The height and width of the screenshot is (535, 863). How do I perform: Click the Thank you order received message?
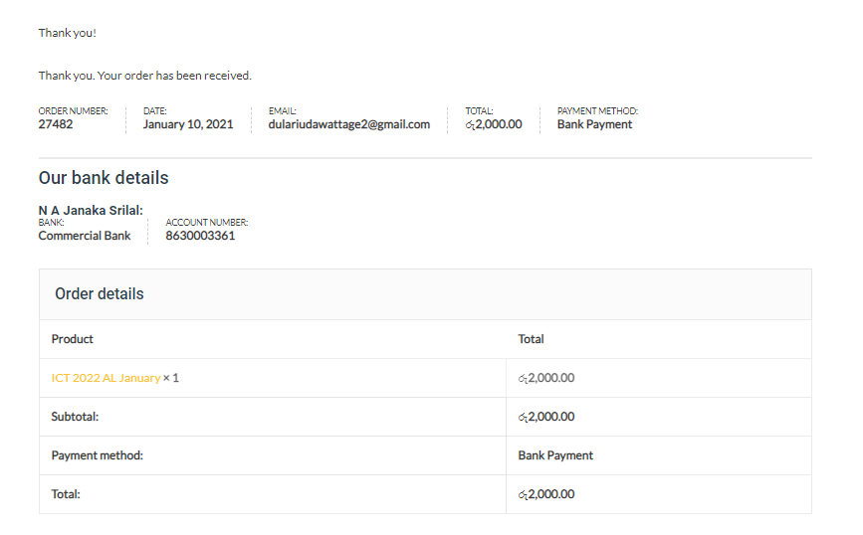pos(144,76)
